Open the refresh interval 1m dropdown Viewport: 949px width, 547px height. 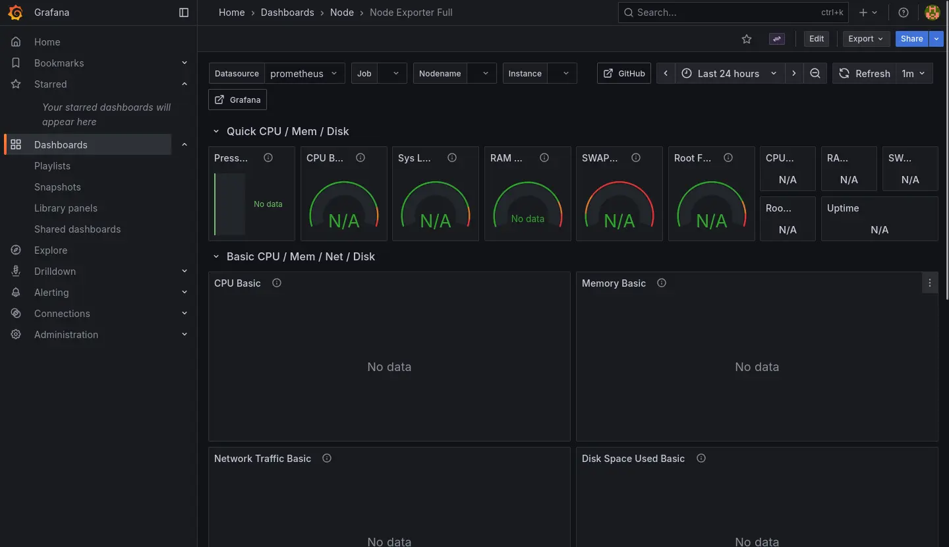click(913, 73)
